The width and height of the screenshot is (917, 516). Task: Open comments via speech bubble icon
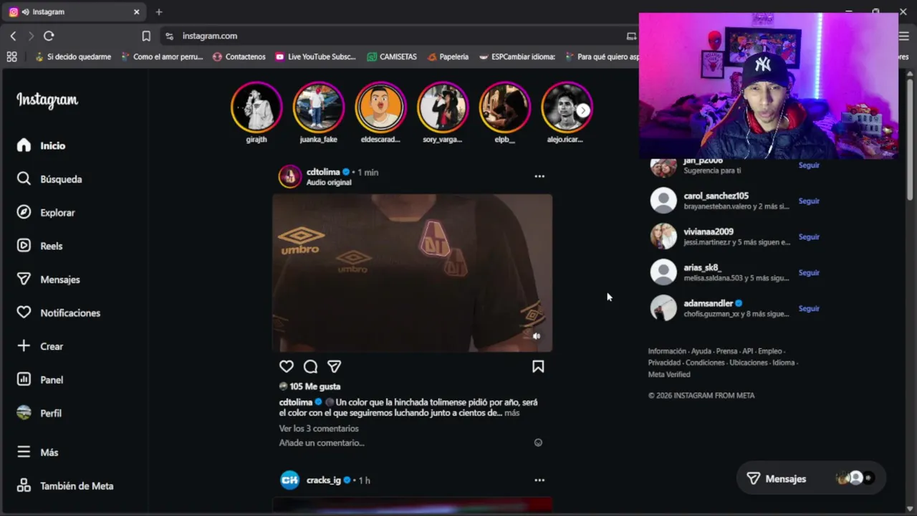pyautogui.click(x=310, y=366)
